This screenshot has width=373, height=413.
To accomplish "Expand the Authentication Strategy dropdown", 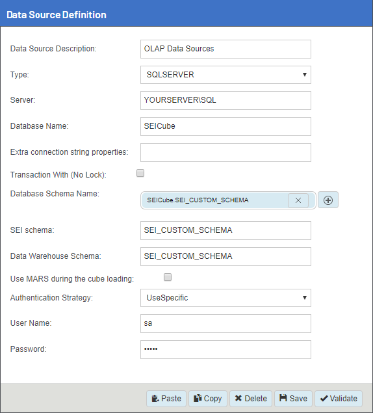I will point(225,298).
